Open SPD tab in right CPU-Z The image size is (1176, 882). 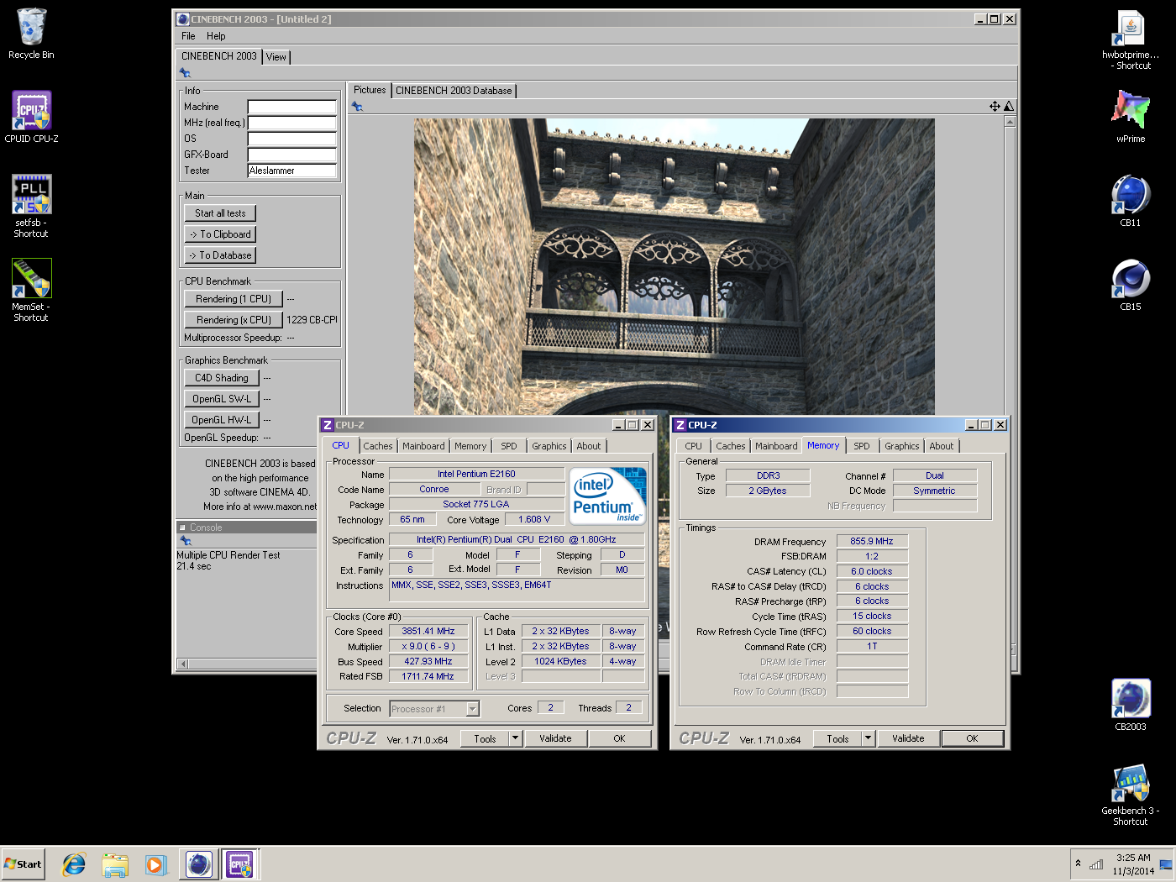[x=862, y=446]
